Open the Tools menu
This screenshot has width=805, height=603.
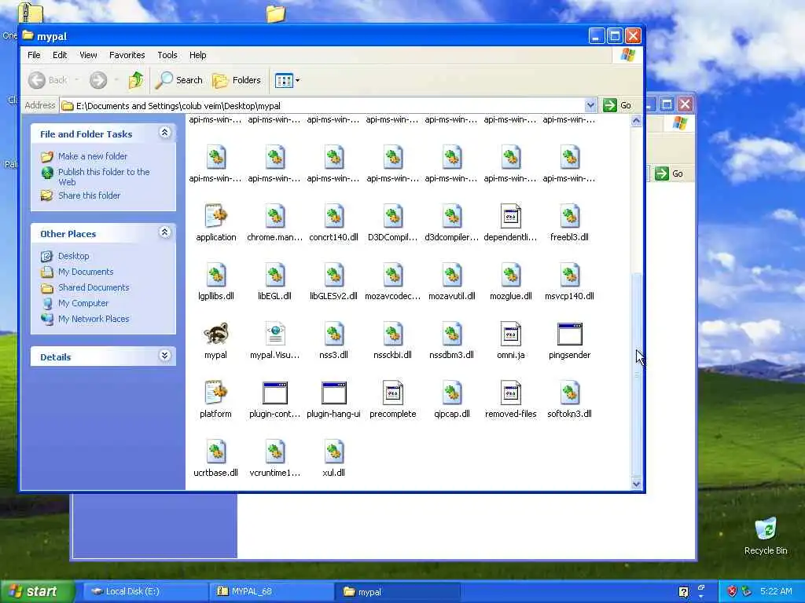coord(167,55)
